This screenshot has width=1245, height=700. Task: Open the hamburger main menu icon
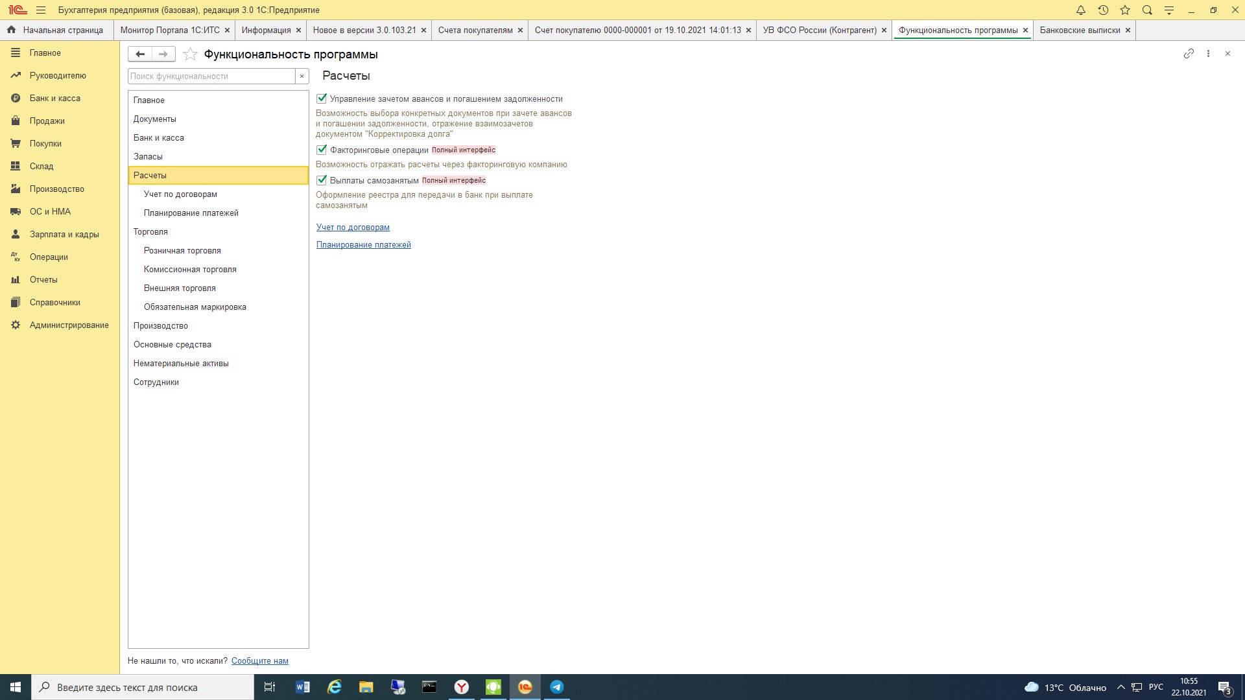pyautogui.click(x=41, y=10)
